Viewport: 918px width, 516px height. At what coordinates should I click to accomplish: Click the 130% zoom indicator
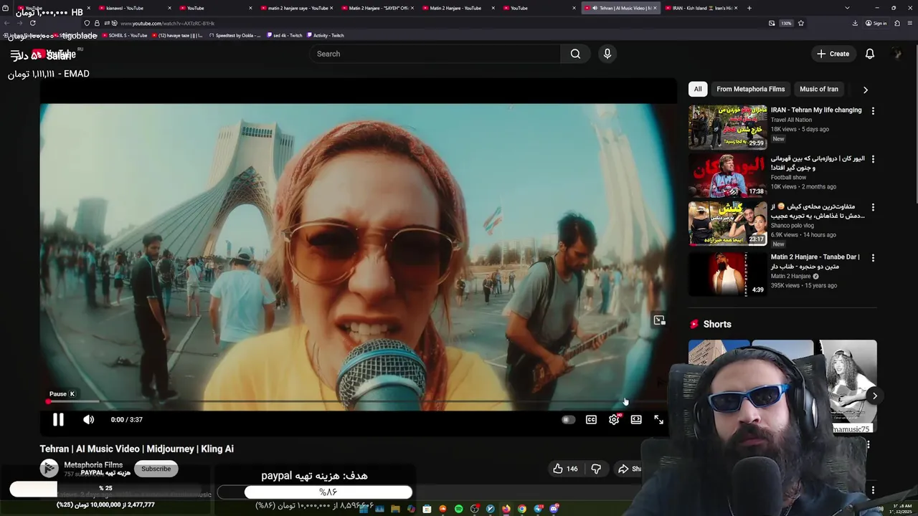tap(786, 23)
